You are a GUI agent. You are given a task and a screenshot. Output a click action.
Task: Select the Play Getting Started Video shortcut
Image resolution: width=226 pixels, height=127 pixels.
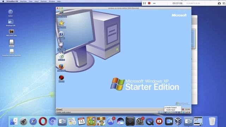coord(61,47)
